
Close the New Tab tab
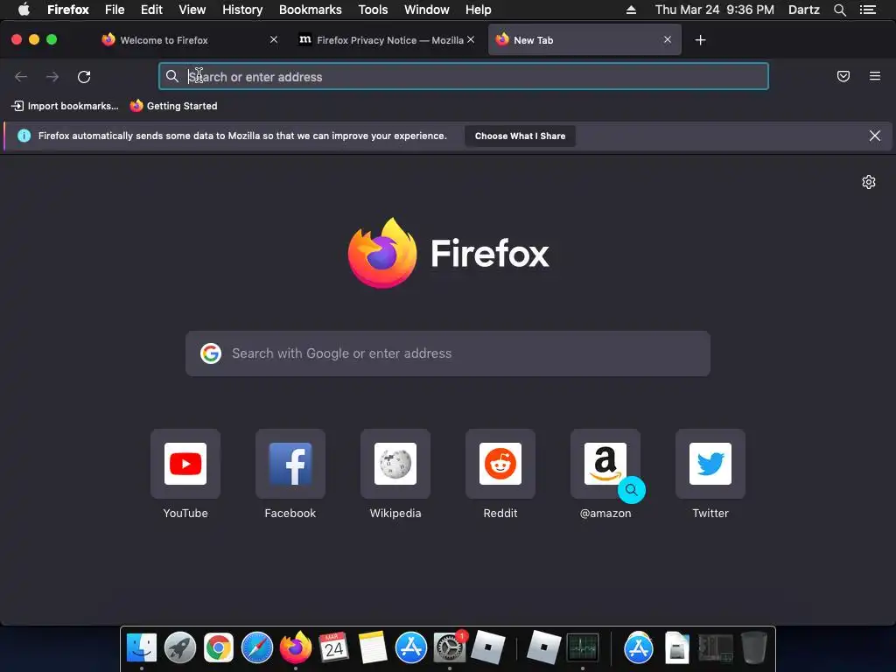point(668,39)
